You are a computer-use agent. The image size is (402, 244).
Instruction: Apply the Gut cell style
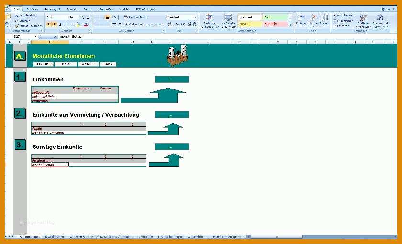coord(276,17)
